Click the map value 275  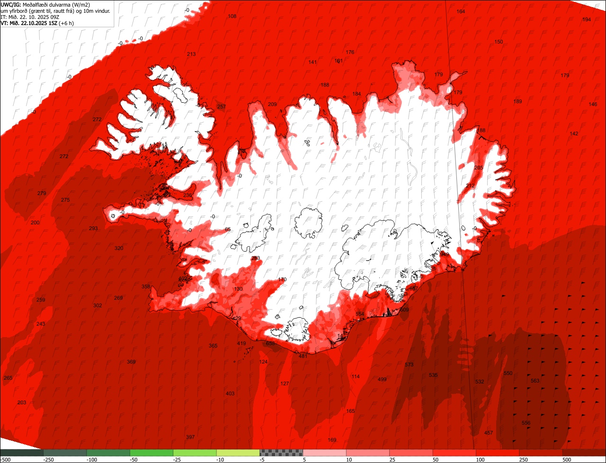pyautogui.click(x=65, y=200)
